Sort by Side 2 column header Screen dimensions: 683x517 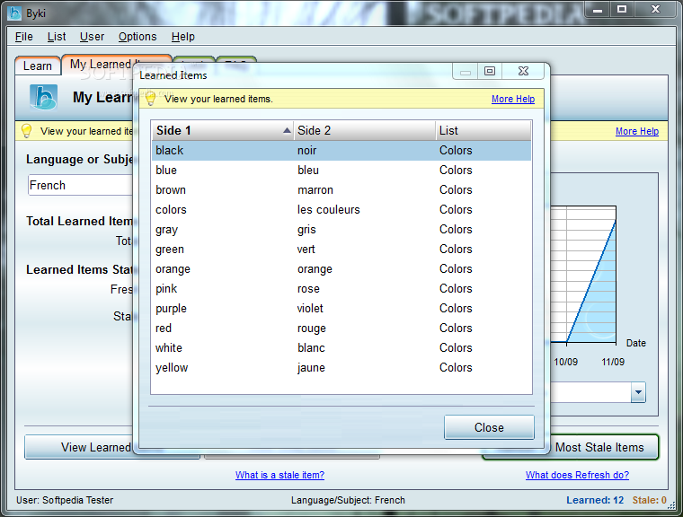[x=365, y=130]
